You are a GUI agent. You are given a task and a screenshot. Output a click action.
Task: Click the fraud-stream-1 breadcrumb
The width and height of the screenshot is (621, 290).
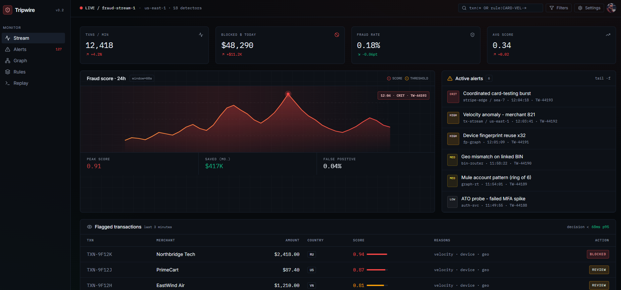(119, 8)
